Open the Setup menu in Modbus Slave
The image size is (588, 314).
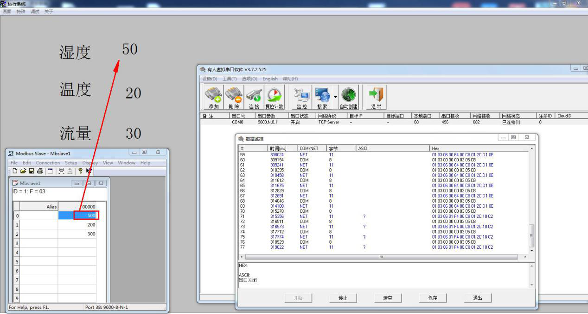71,163
